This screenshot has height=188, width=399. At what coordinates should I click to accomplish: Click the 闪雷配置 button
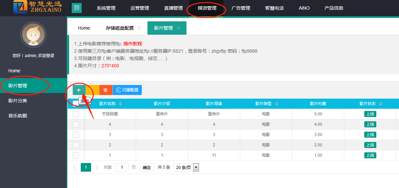point(127,90)
